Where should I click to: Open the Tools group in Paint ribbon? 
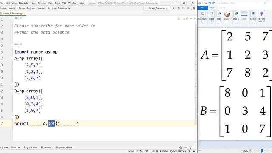[219, 17]
